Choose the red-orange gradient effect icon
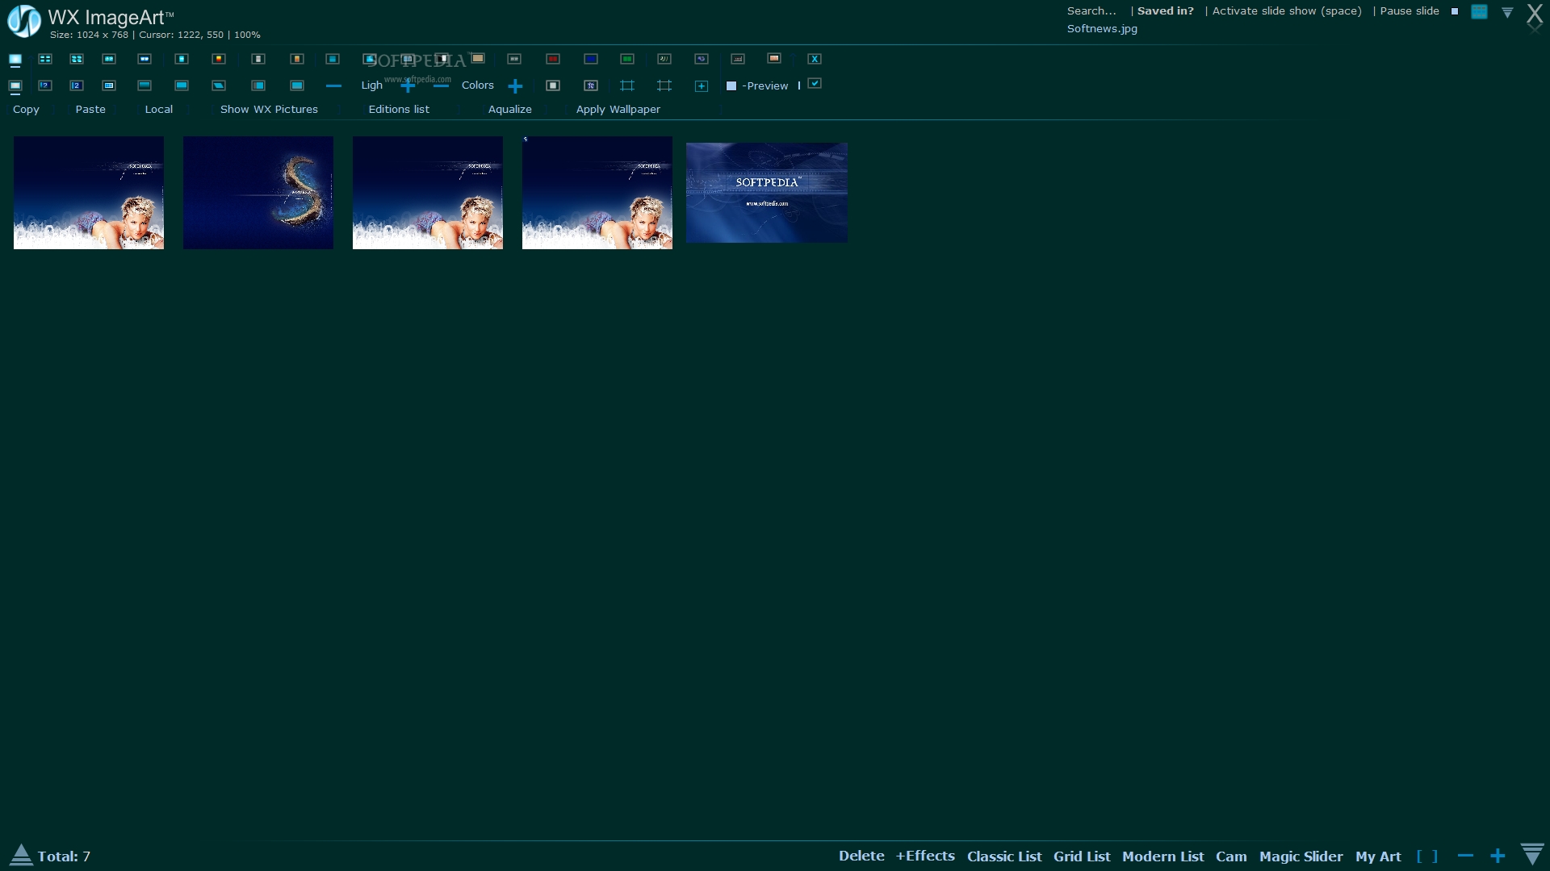The width and height of the screenshot is (1550, 871). click(x=219, y=59)
